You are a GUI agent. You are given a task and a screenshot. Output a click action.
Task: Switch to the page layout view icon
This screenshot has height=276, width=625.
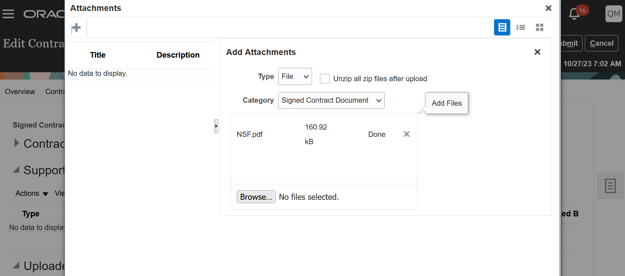pyautogui.click(x=502, y=27)
